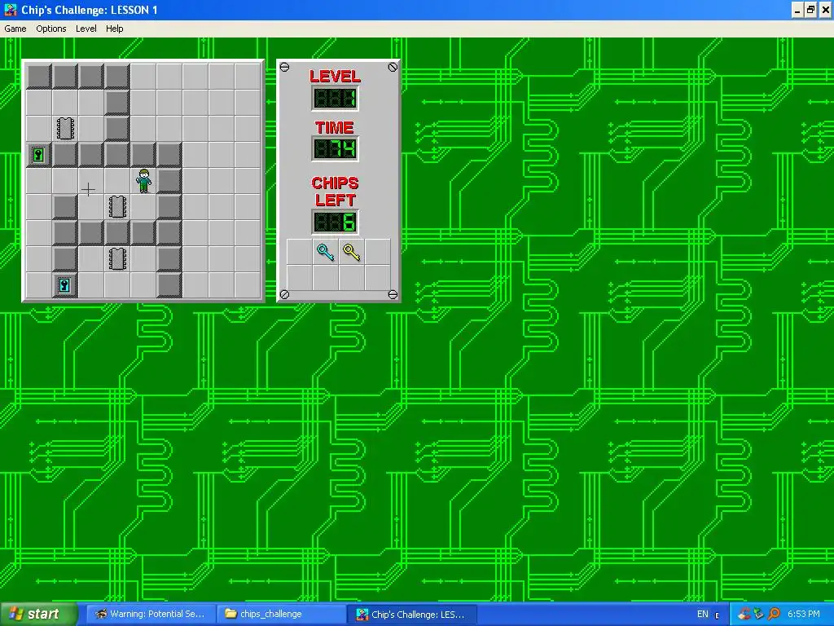
Task: Click the red LEVEL label
Action: pyautogui.click(x=335, y=76)
